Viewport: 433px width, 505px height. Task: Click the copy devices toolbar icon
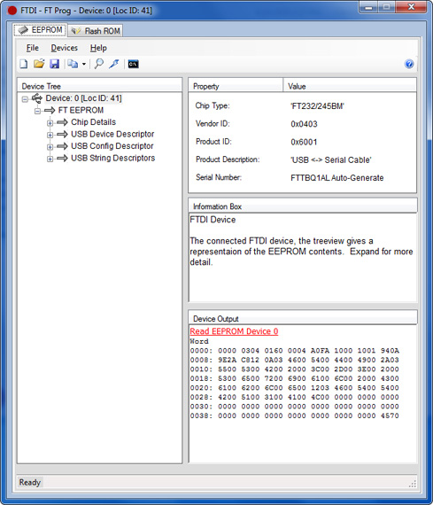73,64
